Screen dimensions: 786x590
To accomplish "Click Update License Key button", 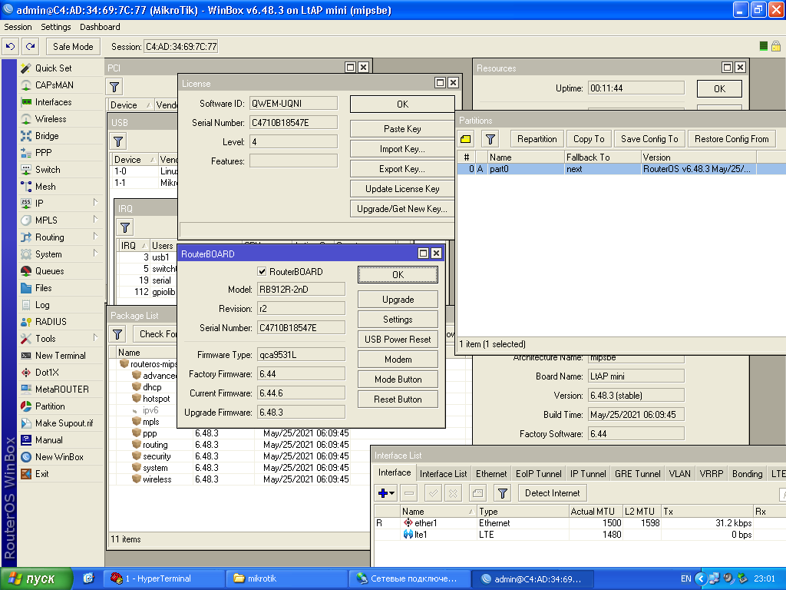I will (x=402, y=189).
